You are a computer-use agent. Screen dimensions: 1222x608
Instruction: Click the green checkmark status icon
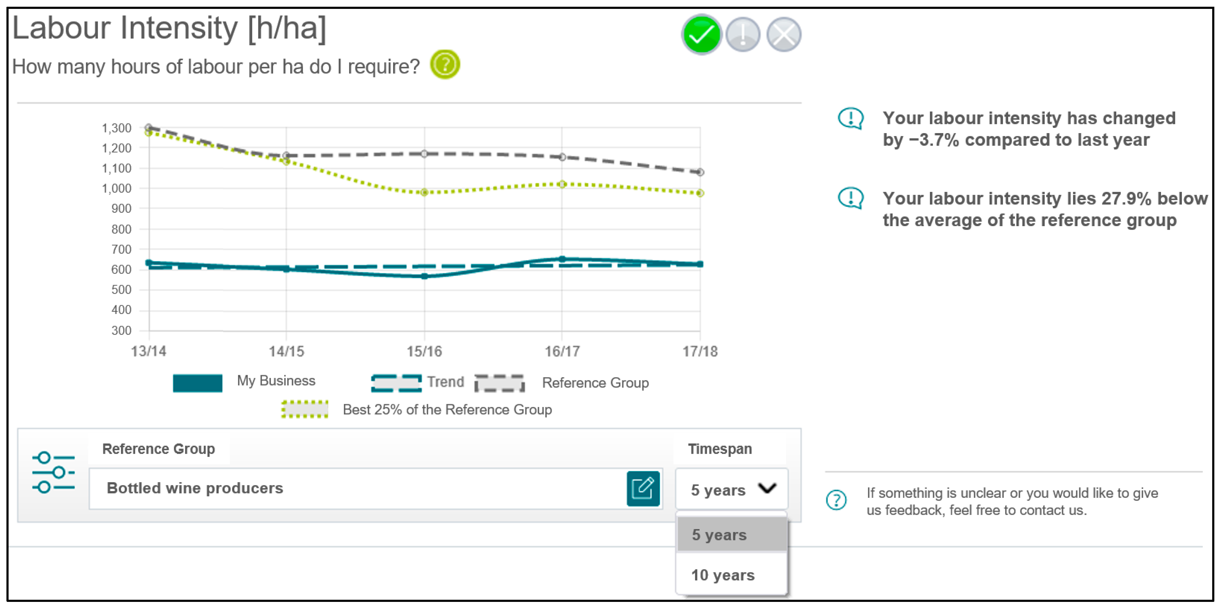701,35
